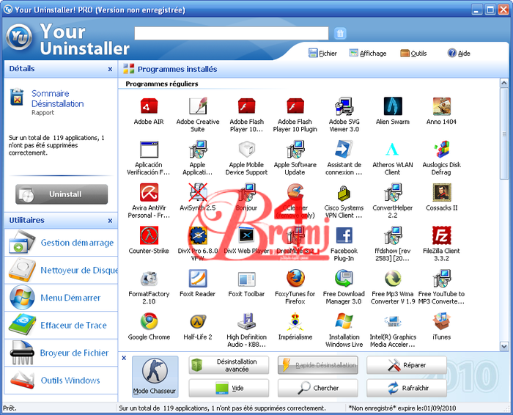Open Gestion démarrage utility
This screenshot has width=513, height=415.
[61, 243]
